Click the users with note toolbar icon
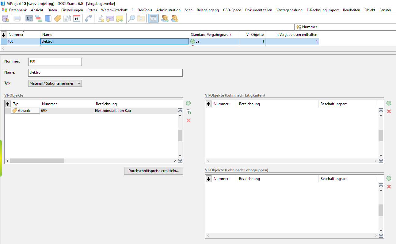396x244 pixels. pos(174,18)
